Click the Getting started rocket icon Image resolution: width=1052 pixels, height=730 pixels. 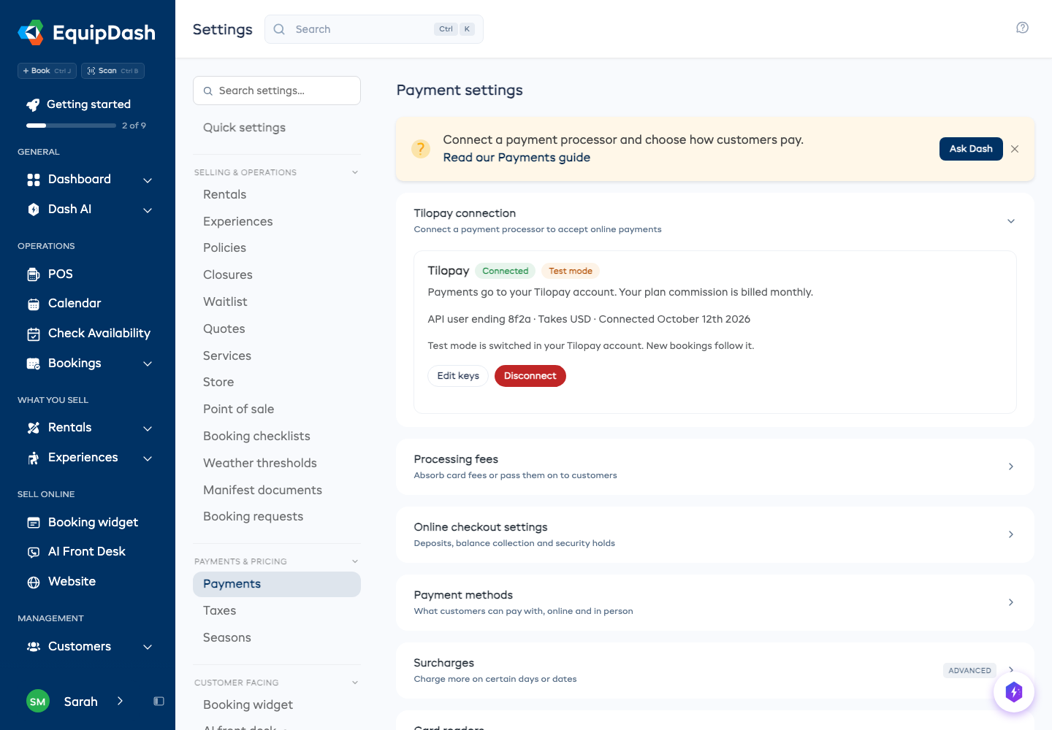tap(33, 104)
